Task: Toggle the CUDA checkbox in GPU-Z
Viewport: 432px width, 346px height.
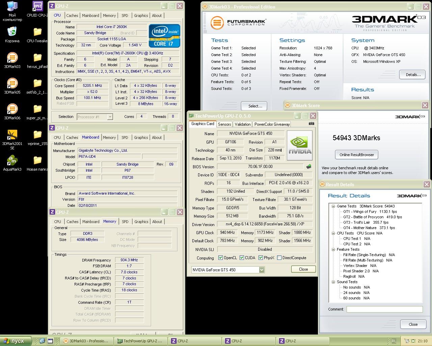Action: (x=242, y=258)
